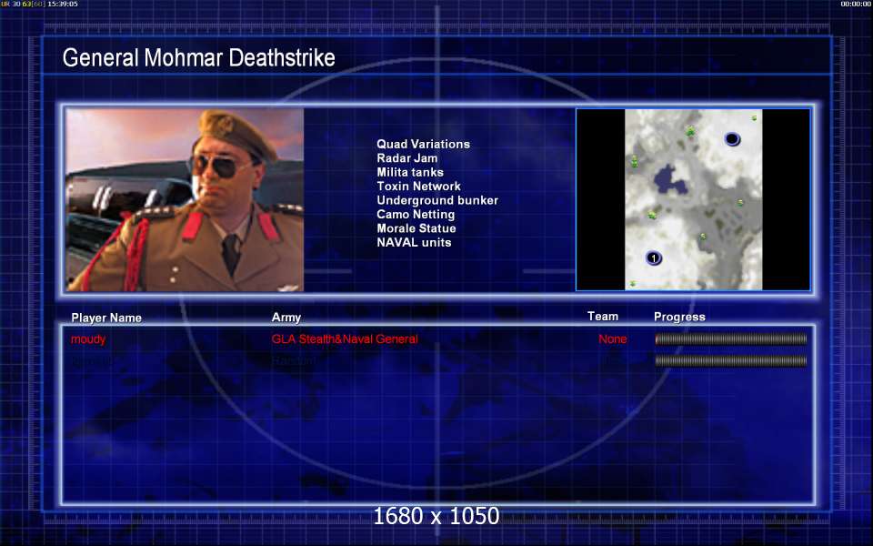Click the dark blue lake on minimap
Image resolution: width=873 pixels, height=546 pixels.
[669, 179]
